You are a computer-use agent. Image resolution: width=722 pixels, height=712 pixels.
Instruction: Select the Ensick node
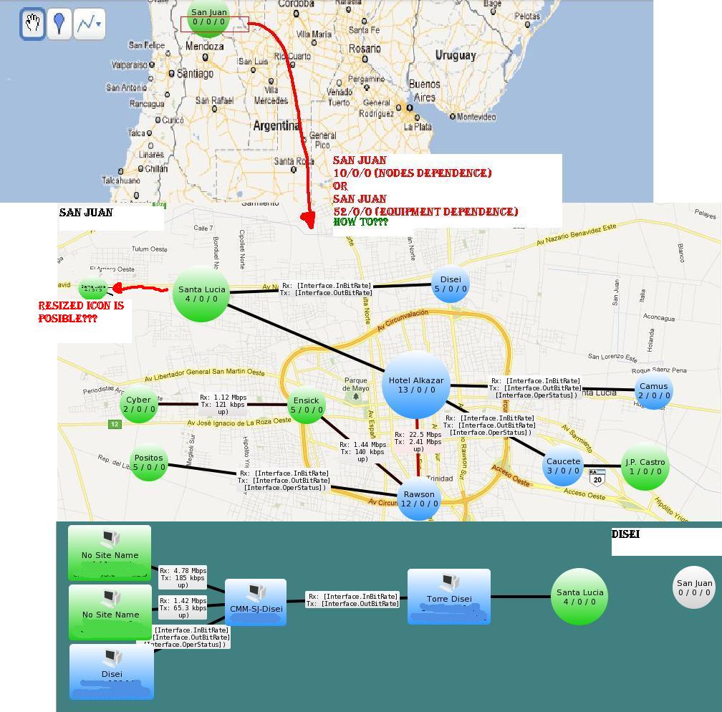click(307, 405)
